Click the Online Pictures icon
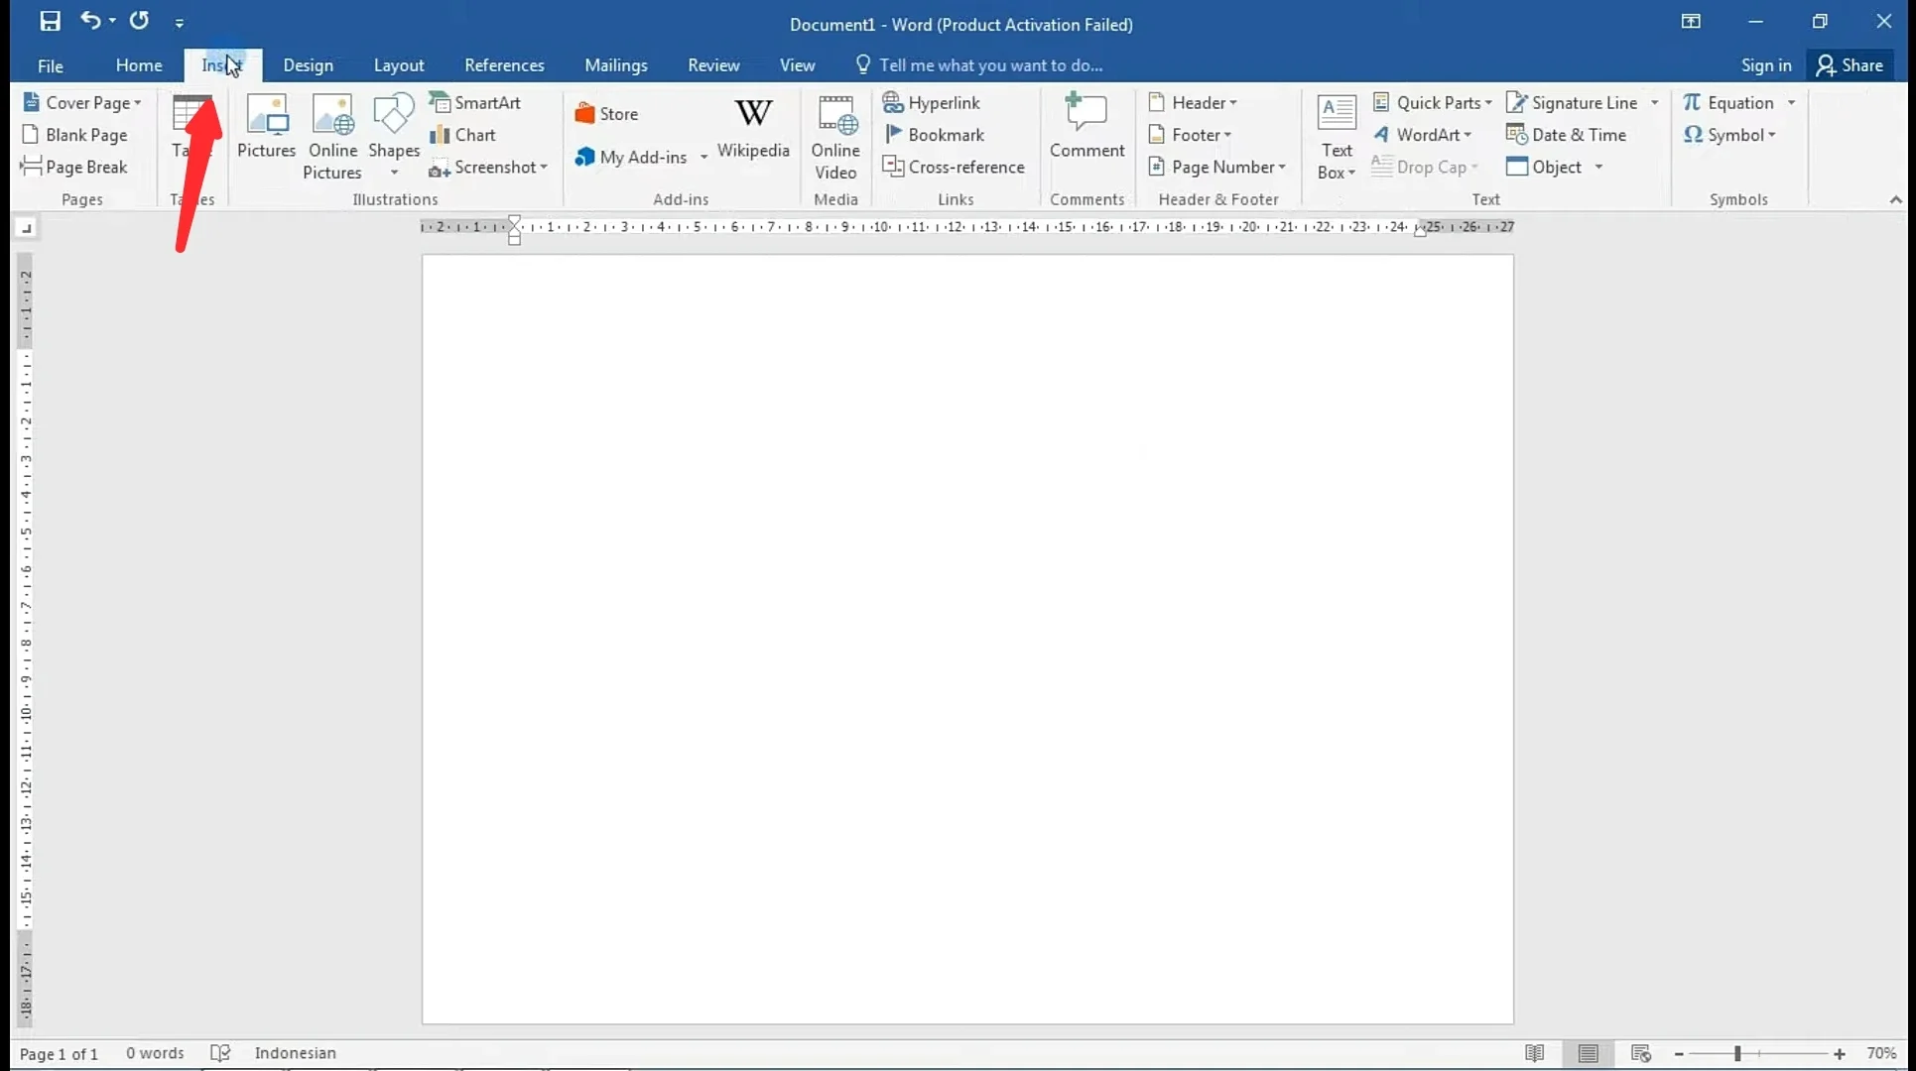 click(x=332, y=137)
